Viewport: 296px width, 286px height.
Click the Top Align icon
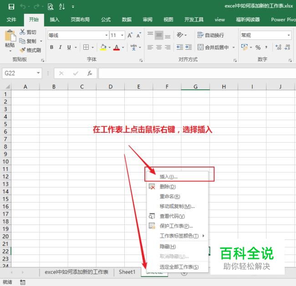click(150, 35)
